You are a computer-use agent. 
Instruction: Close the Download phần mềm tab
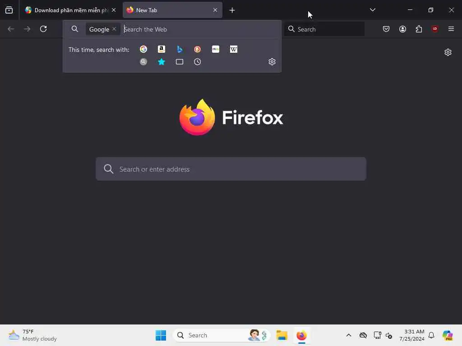tap(114, 10)
